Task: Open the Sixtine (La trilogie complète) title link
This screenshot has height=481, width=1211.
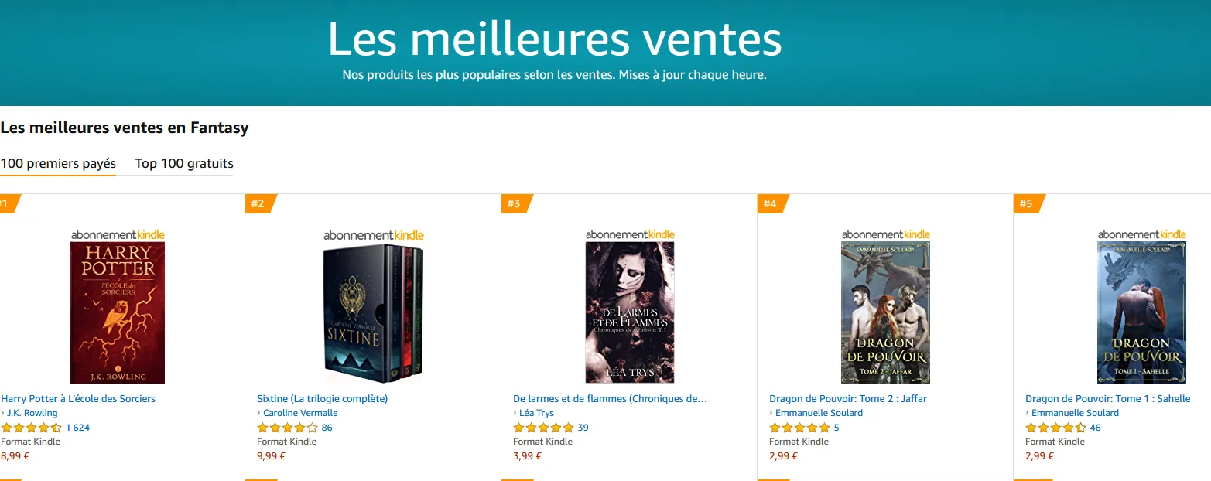Action: [322, 399]
